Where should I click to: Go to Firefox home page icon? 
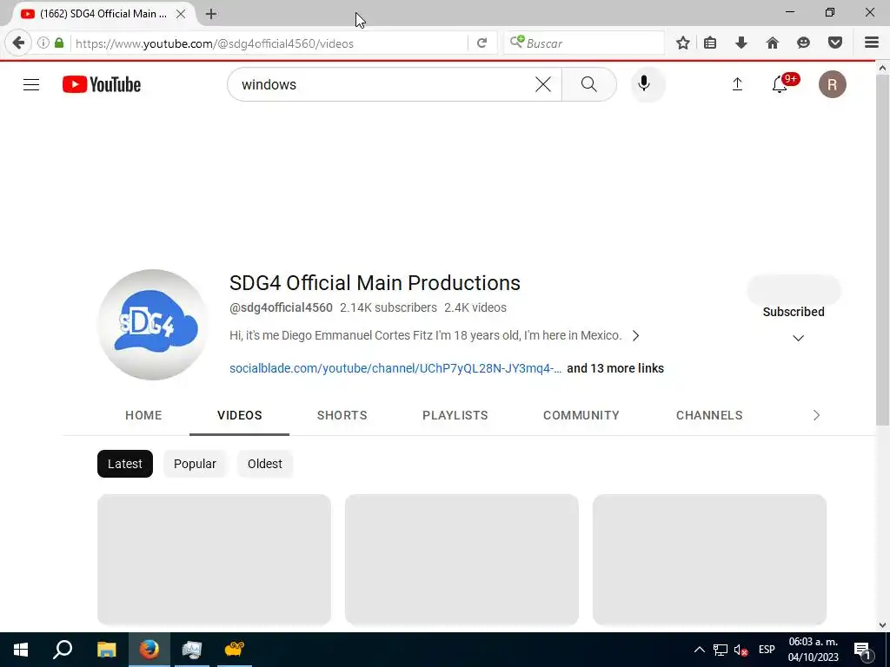point(773,43)
